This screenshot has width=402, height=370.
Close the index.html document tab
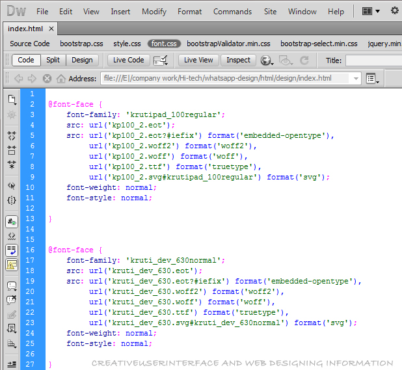point(51,29)
